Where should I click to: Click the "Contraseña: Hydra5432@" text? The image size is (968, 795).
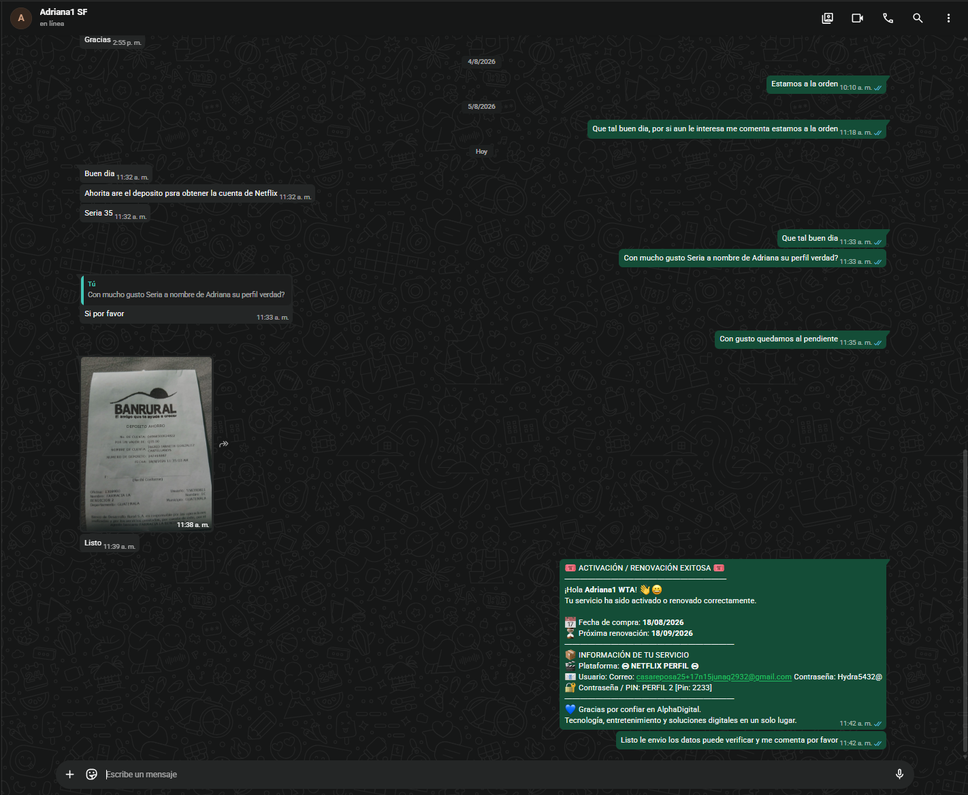pyautogui.click(x=838, y=677)
